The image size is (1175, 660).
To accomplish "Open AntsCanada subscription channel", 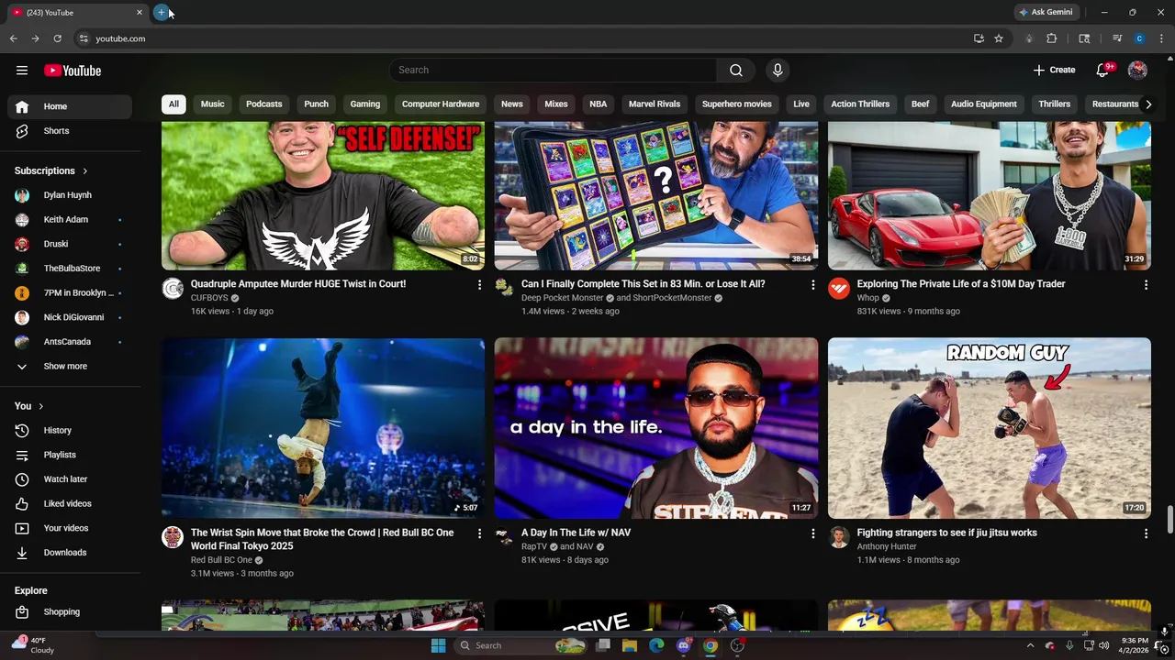I will [70, 342].
